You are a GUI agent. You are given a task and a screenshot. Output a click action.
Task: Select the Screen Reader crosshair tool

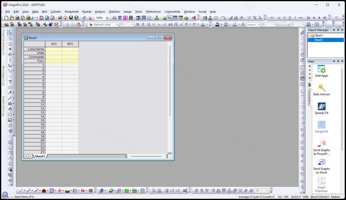pyautogui.click(x=10, y=49)
